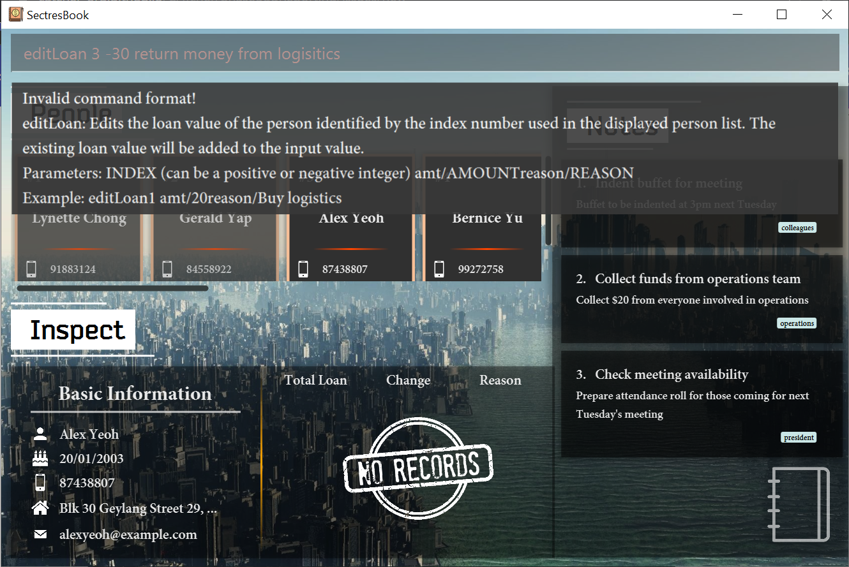Click the NO RECORDS stamp image
849x567 pixels.
(418, 468)
